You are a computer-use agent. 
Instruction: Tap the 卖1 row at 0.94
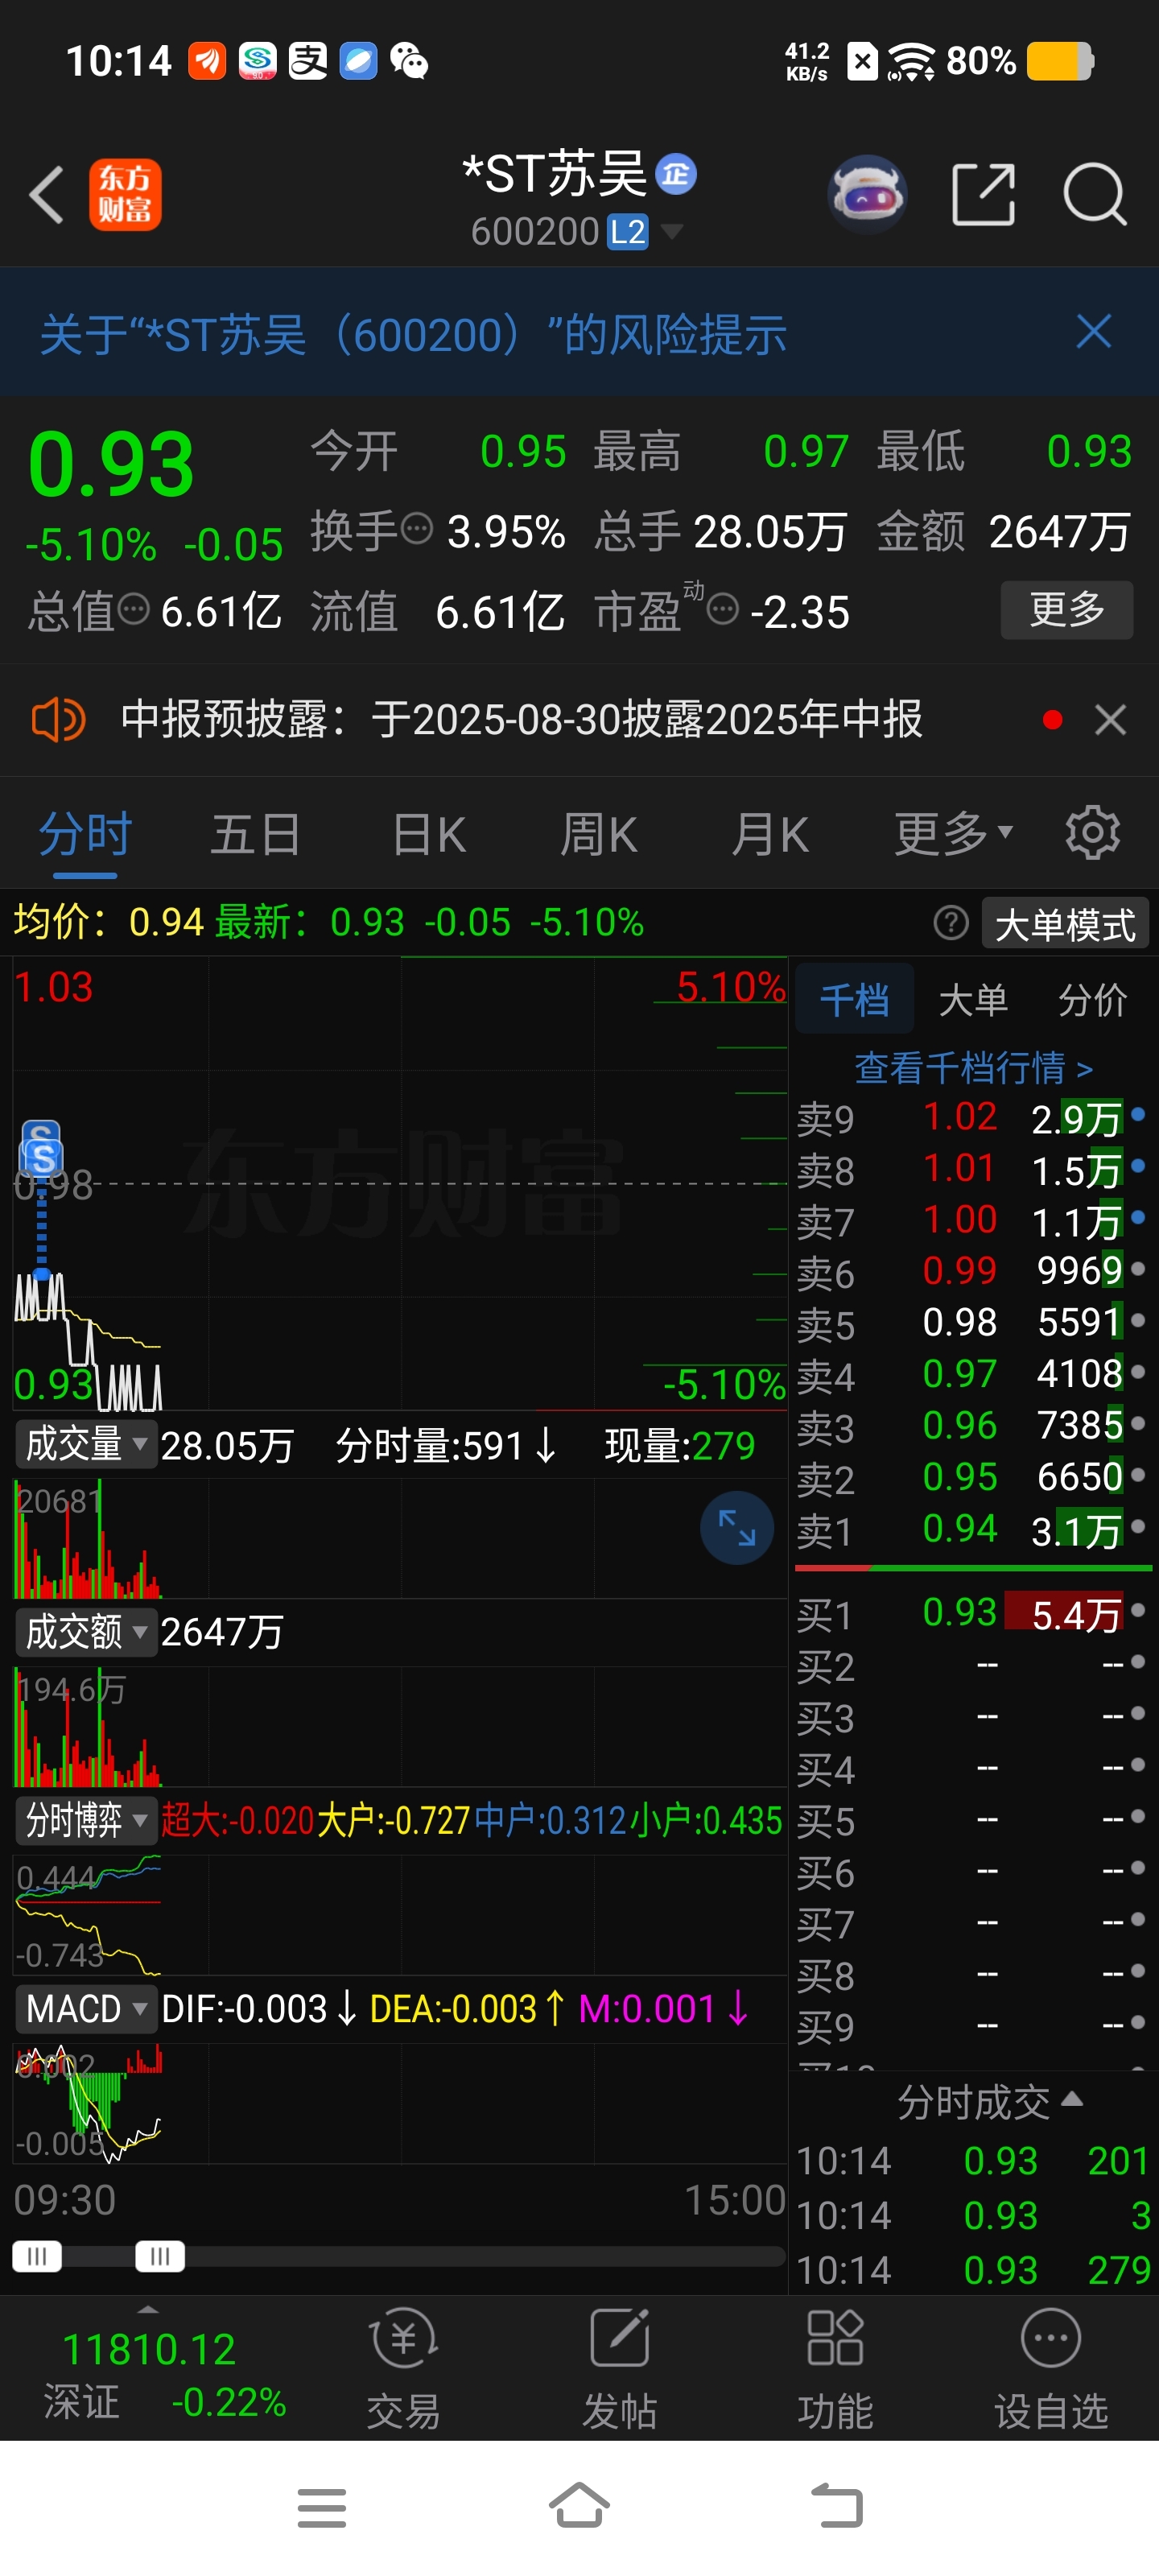pos(973,1529)
